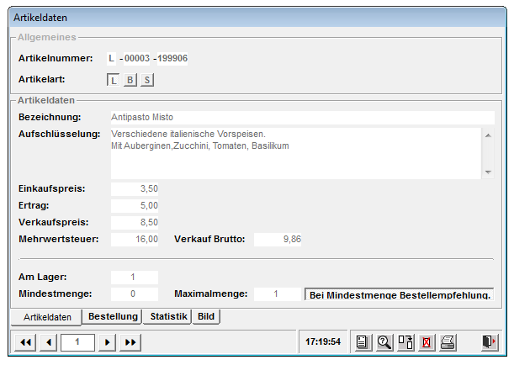Click the Einkaufspreis input field
The height and width of the screenshot is (365, 514).
[x=135, y=189]
